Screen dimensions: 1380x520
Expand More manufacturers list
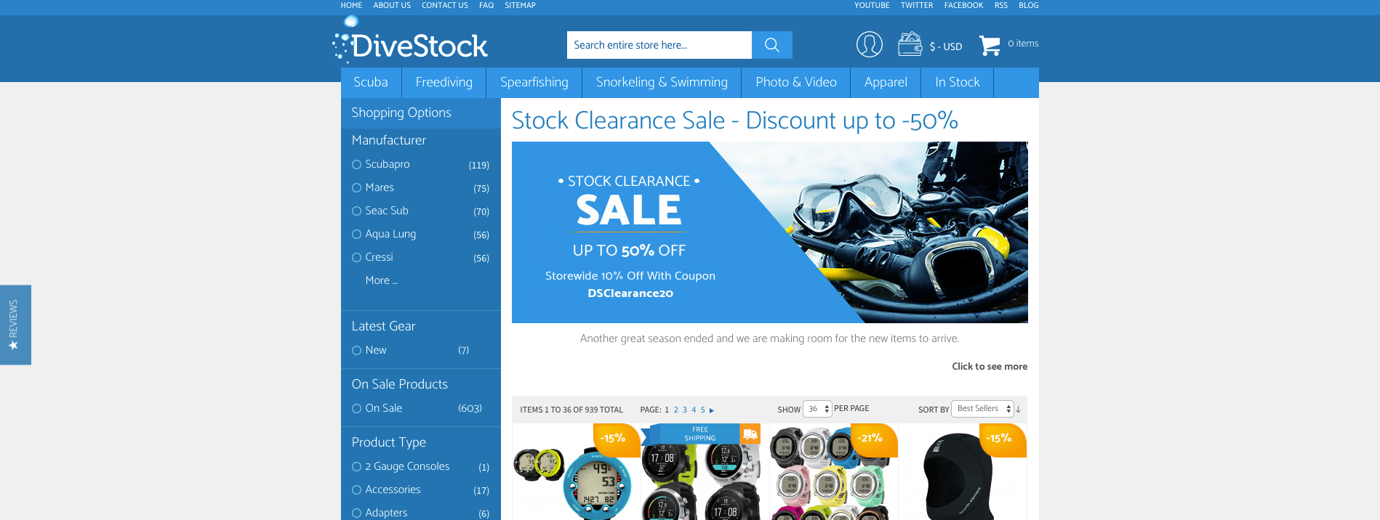pos(382,280)
